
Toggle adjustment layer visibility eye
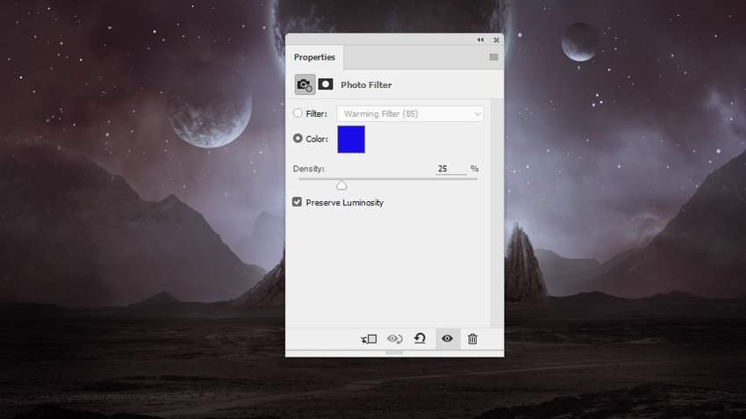(x=448, y=338)
